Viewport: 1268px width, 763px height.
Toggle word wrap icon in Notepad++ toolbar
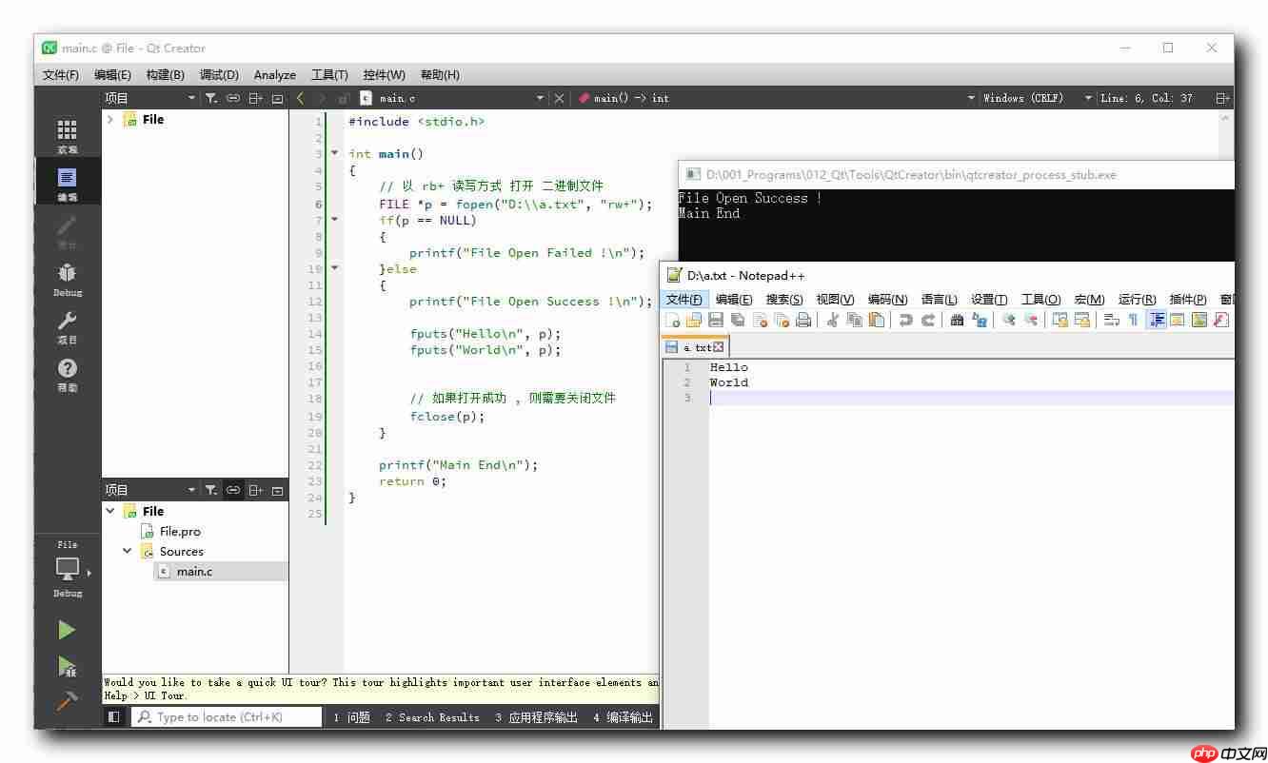1111,320
